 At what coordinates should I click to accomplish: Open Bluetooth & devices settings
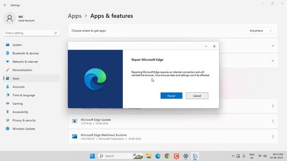coord(31,53)
